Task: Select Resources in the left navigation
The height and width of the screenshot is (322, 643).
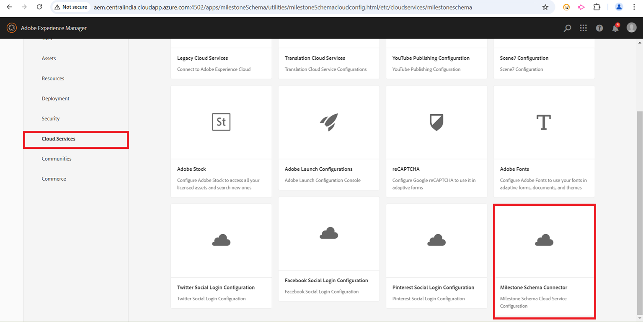Action: pos(53,79)
